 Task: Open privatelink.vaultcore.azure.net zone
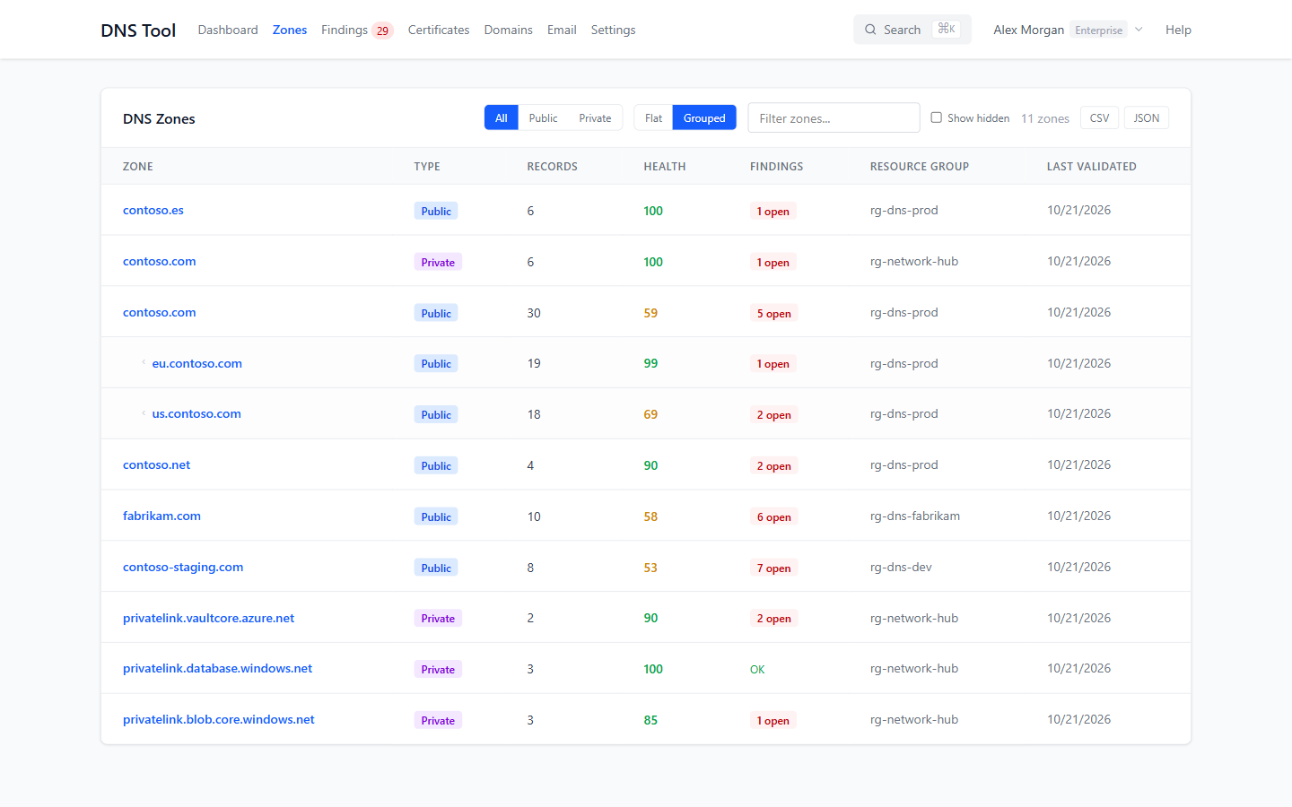pos(209,618)
